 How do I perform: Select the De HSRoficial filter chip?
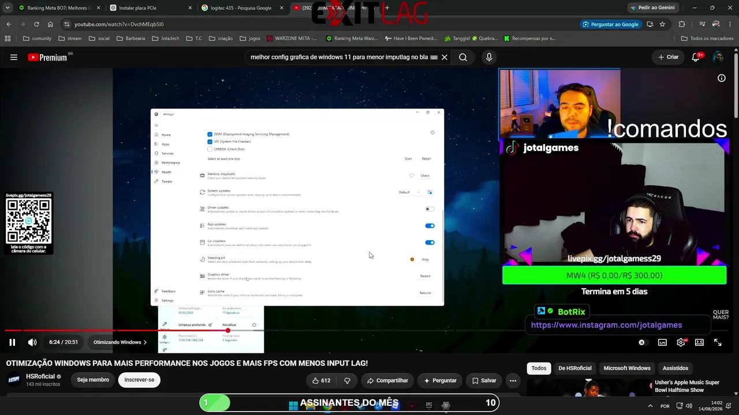[x=575, y=368]
